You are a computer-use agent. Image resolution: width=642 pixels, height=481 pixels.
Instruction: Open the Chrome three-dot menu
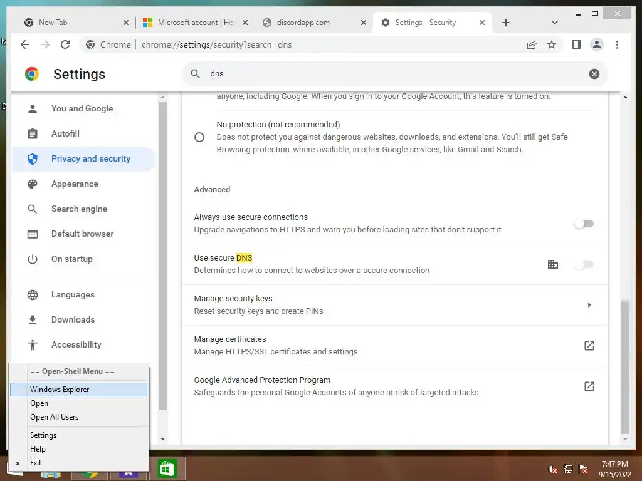click(x=617, y=44)
